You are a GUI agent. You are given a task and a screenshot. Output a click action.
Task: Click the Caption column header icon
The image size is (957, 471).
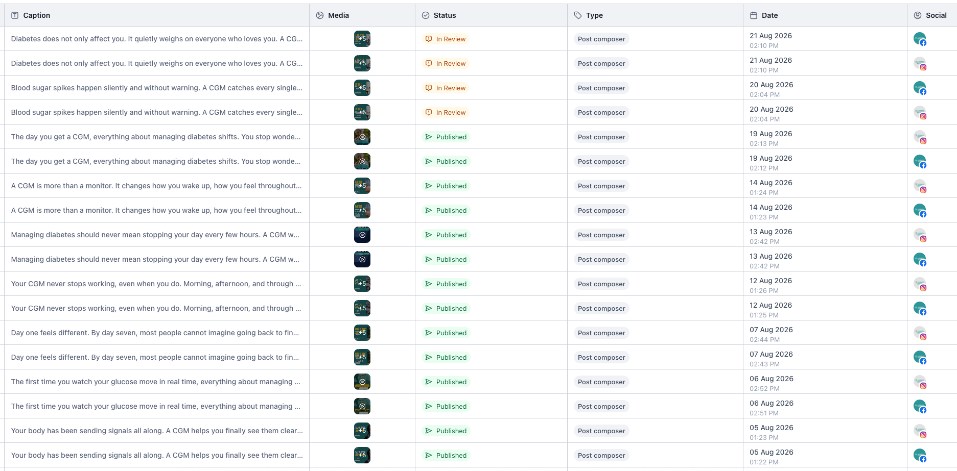(15, 15)
